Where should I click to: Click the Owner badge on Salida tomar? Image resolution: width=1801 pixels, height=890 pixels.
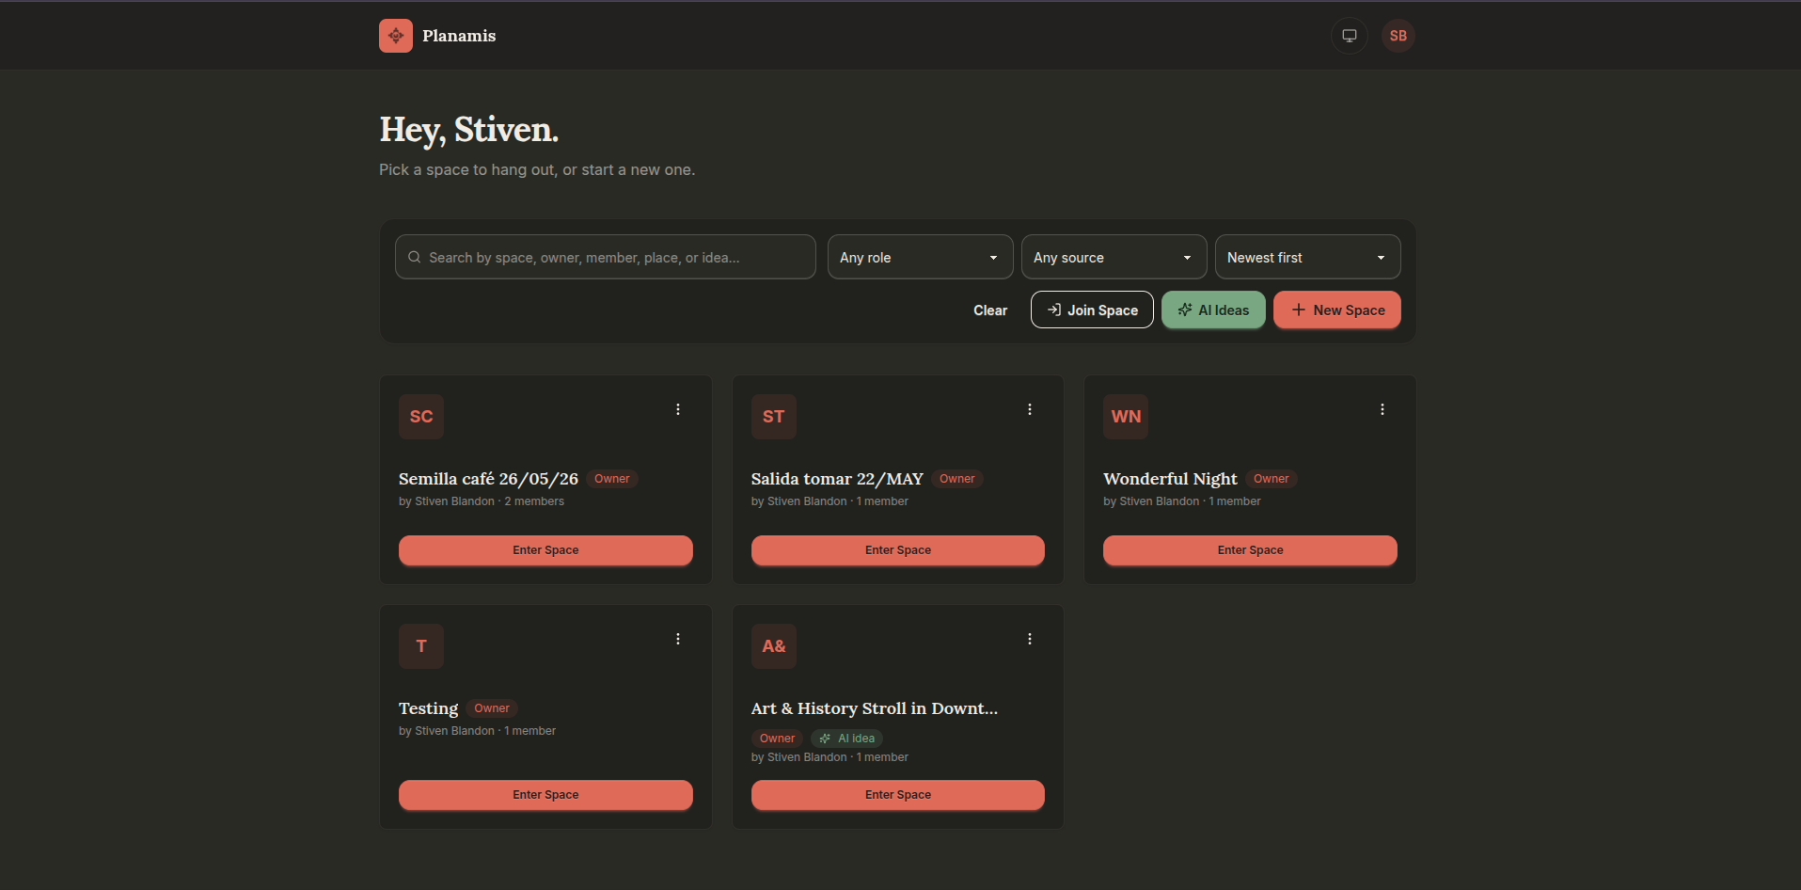pyautogui.click(x=956, y=479)
